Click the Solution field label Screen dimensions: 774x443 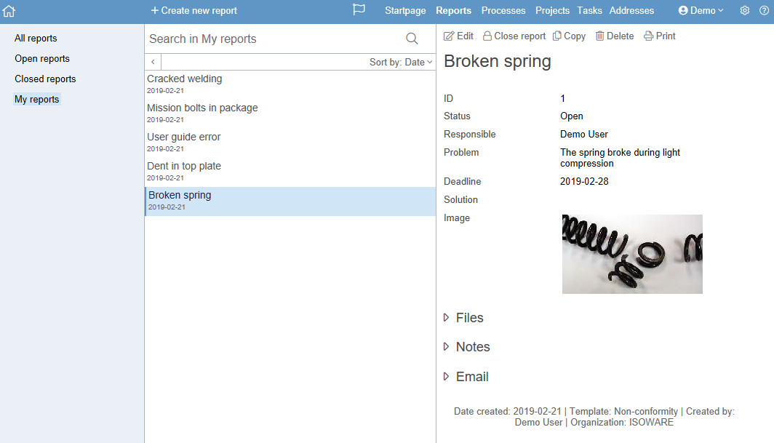460,199
